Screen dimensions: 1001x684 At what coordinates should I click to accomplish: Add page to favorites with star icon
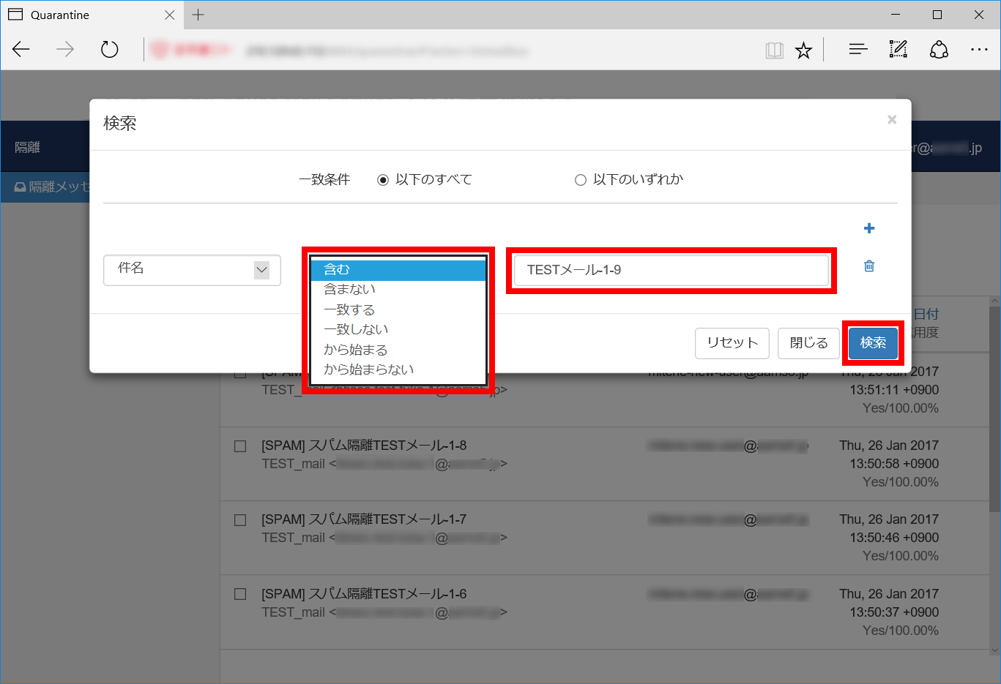[804, 50]
